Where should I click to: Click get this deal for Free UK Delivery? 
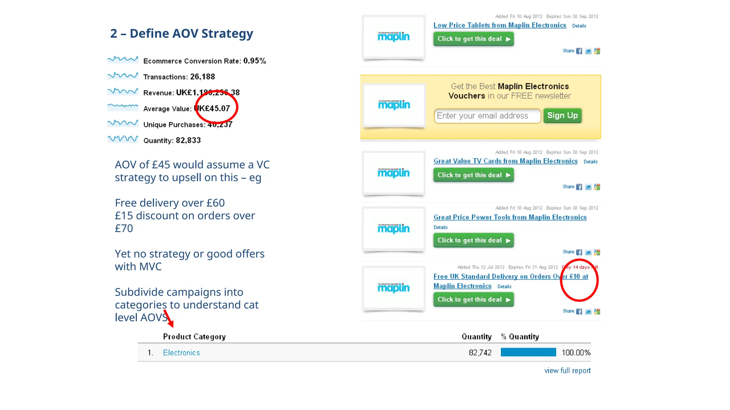(474, 300)
